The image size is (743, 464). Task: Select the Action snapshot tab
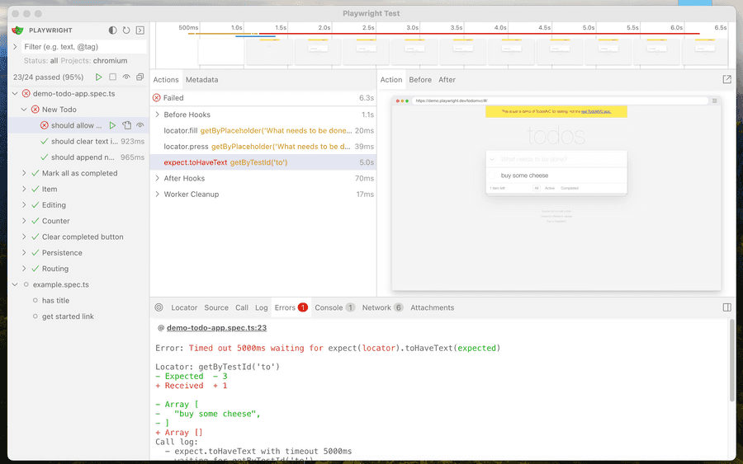pos(391,79)
